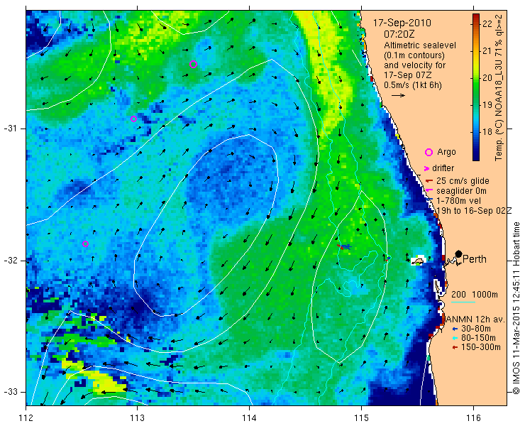Click the colorbar tick label 18
Image resolution: width=525 pixels, height=426 pixels.
[487, 132]
